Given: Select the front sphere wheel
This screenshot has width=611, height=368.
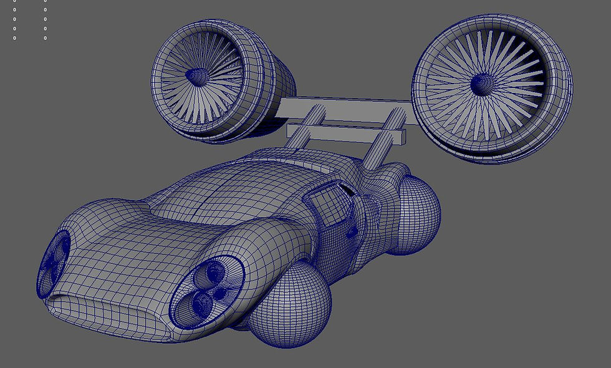Looking at the screenshot, I should click(x=289, y=304).
